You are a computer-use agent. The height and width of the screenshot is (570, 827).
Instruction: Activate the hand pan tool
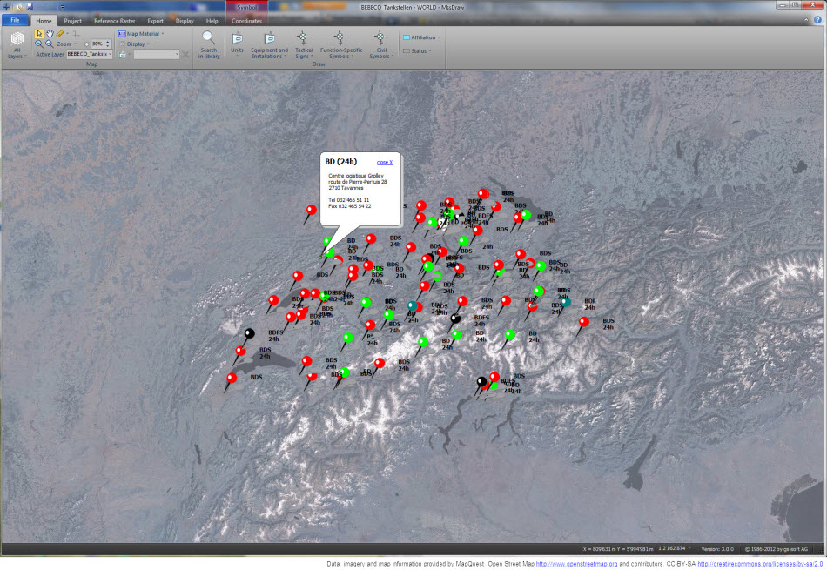click(x=50, y=33)
